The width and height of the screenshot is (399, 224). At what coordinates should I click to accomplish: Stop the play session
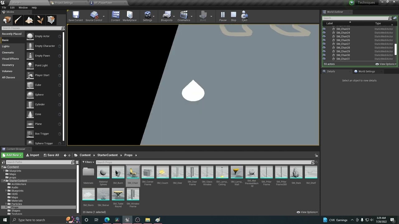point(233,16)
